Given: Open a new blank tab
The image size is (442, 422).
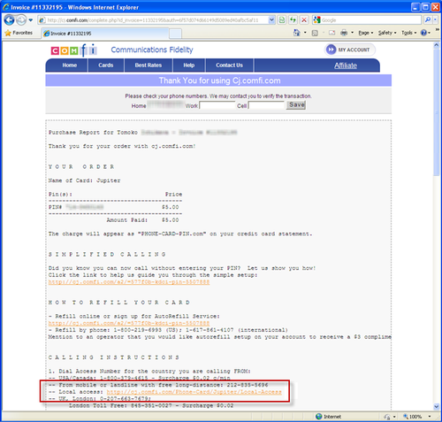Looking at the screenshot, I should pyautogui.click(x=175, y=34).
